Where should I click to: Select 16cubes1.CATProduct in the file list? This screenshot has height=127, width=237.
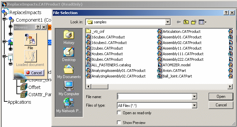click(109, 43)
